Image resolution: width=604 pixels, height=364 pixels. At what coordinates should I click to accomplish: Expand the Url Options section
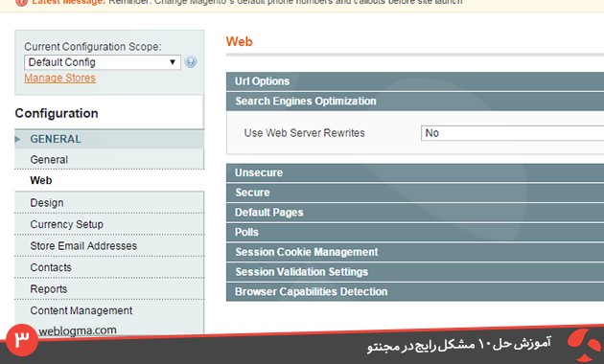pyautogui.click(x=415, y=81)
